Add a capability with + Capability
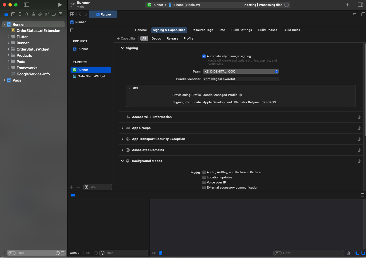 point(126,38)
